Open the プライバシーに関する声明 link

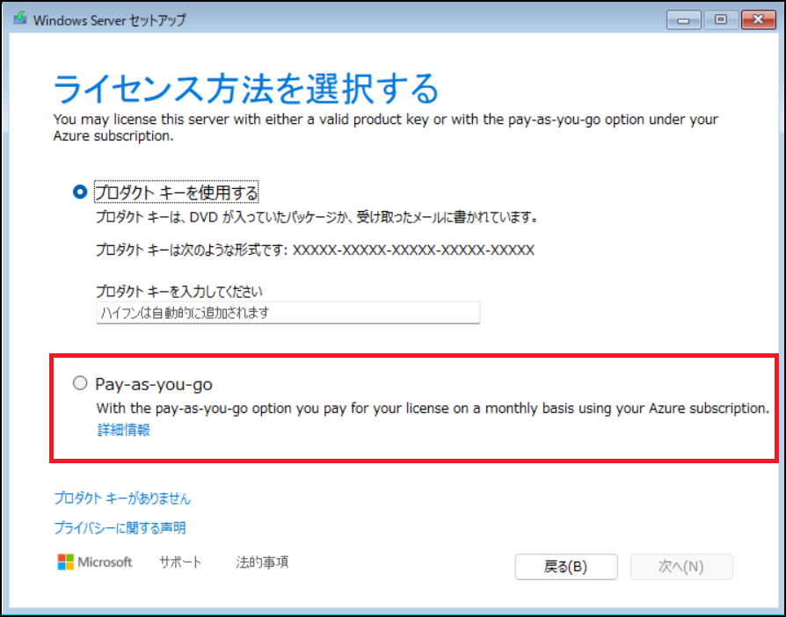pyautogui.click(x=123, y=527)
